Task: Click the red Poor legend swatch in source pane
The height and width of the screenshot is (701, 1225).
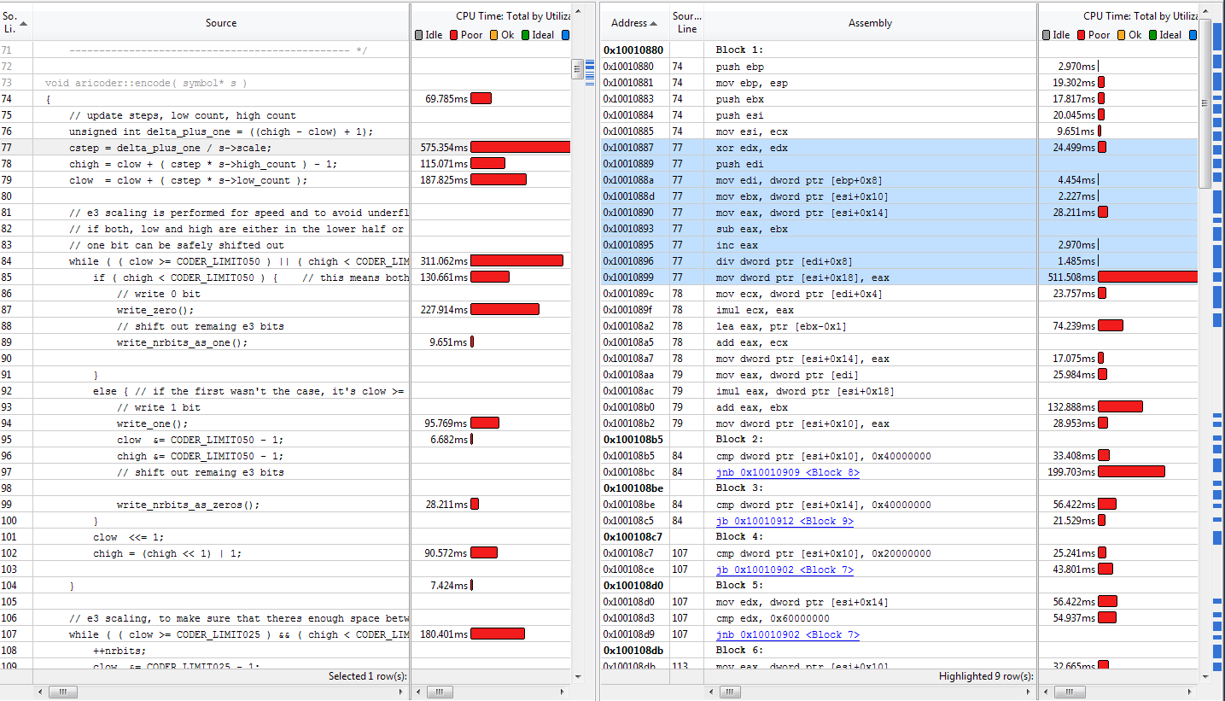Action: pos(454,35)
